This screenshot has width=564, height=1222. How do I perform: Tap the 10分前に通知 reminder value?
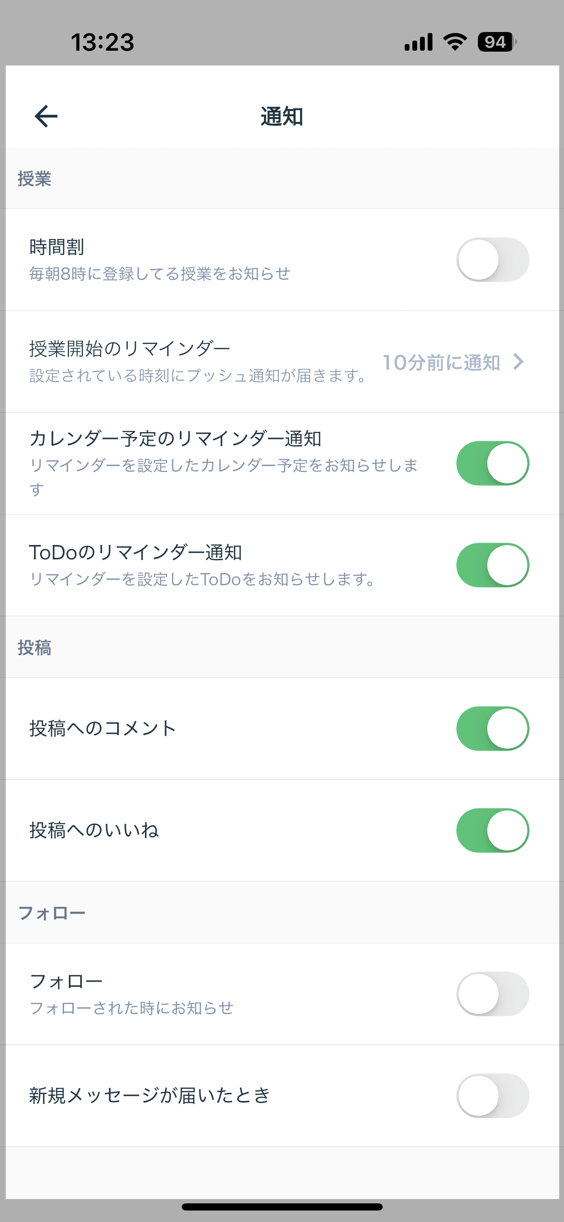[441, 362]
